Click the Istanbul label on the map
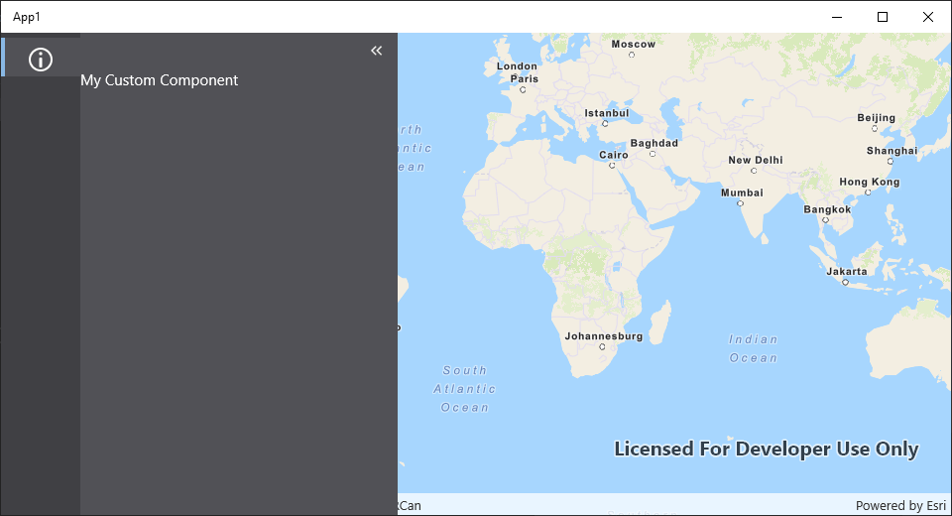Viewport: 952px width, 516px height. (607, 113)
